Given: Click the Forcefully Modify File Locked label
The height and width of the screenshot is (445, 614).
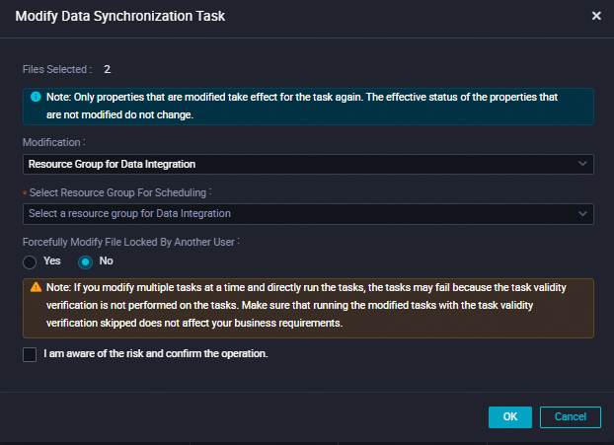Looking at the screenshot, I should pyautogui.click(x=131, y=241).
